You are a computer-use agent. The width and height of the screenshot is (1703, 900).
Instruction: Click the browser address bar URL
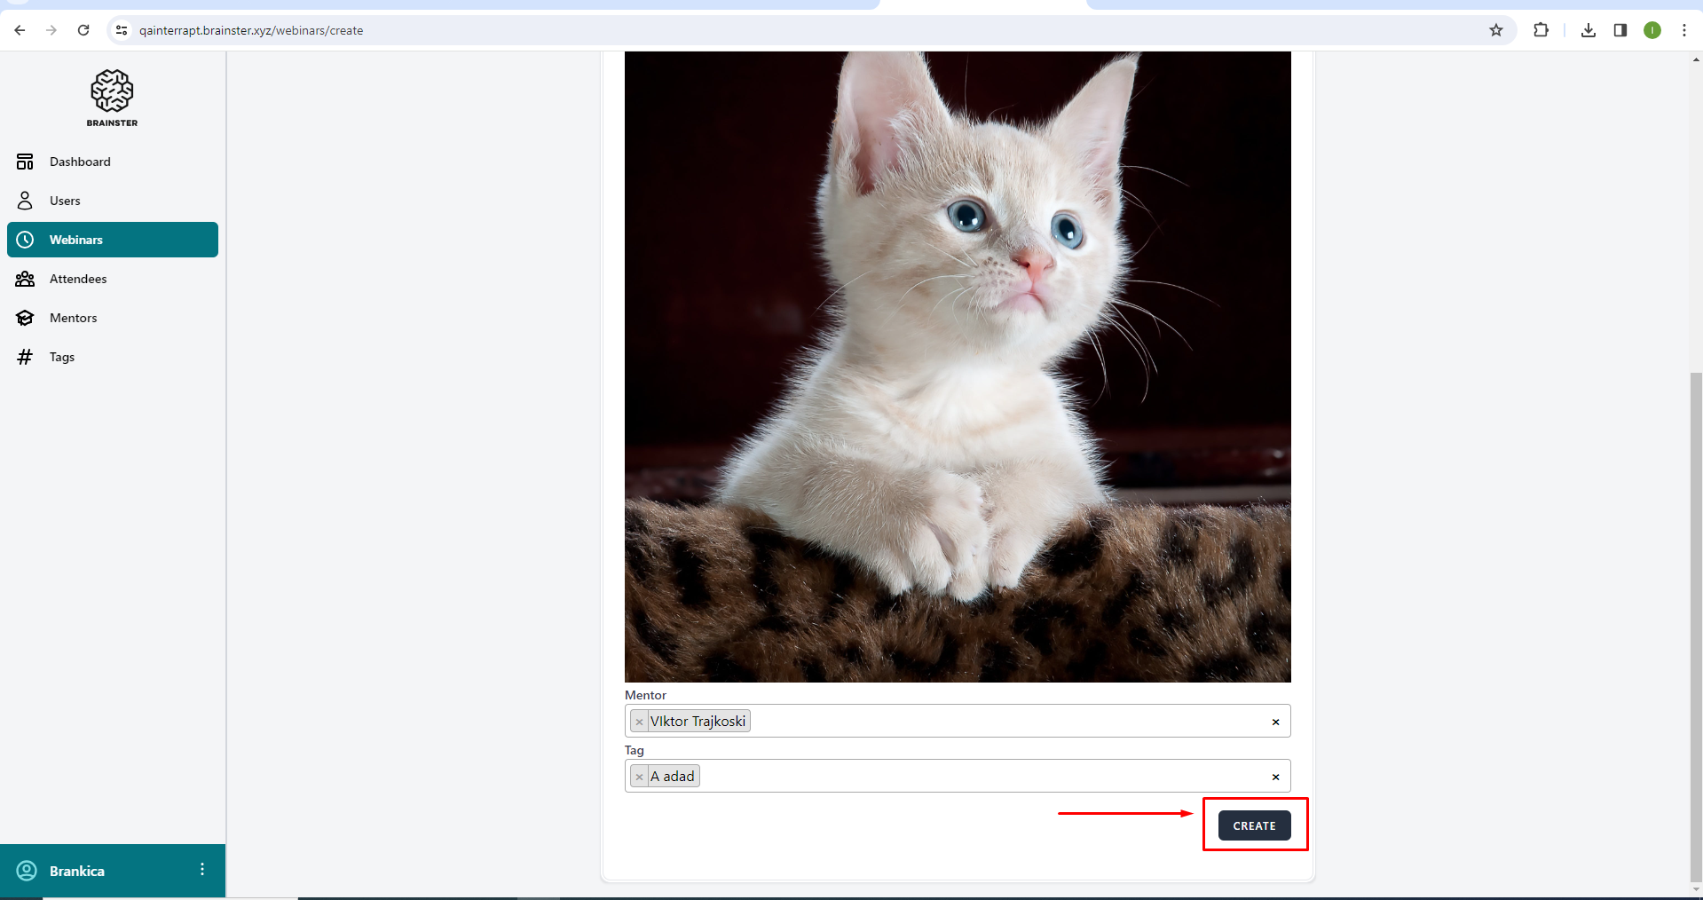pos(251,30)
